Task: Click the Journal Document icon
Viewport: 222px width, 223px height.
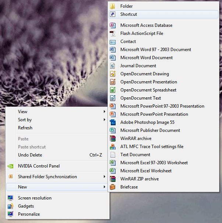Action: (113, 66)
